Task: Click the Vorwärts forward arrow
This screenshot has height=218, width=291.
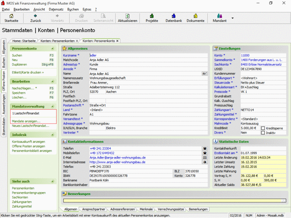Action: coord(57,16)
